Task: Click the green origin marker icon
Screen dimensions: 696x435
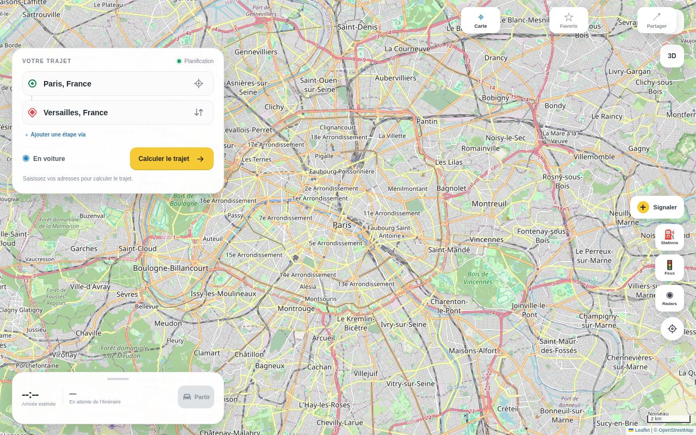Action: (32, 83)
